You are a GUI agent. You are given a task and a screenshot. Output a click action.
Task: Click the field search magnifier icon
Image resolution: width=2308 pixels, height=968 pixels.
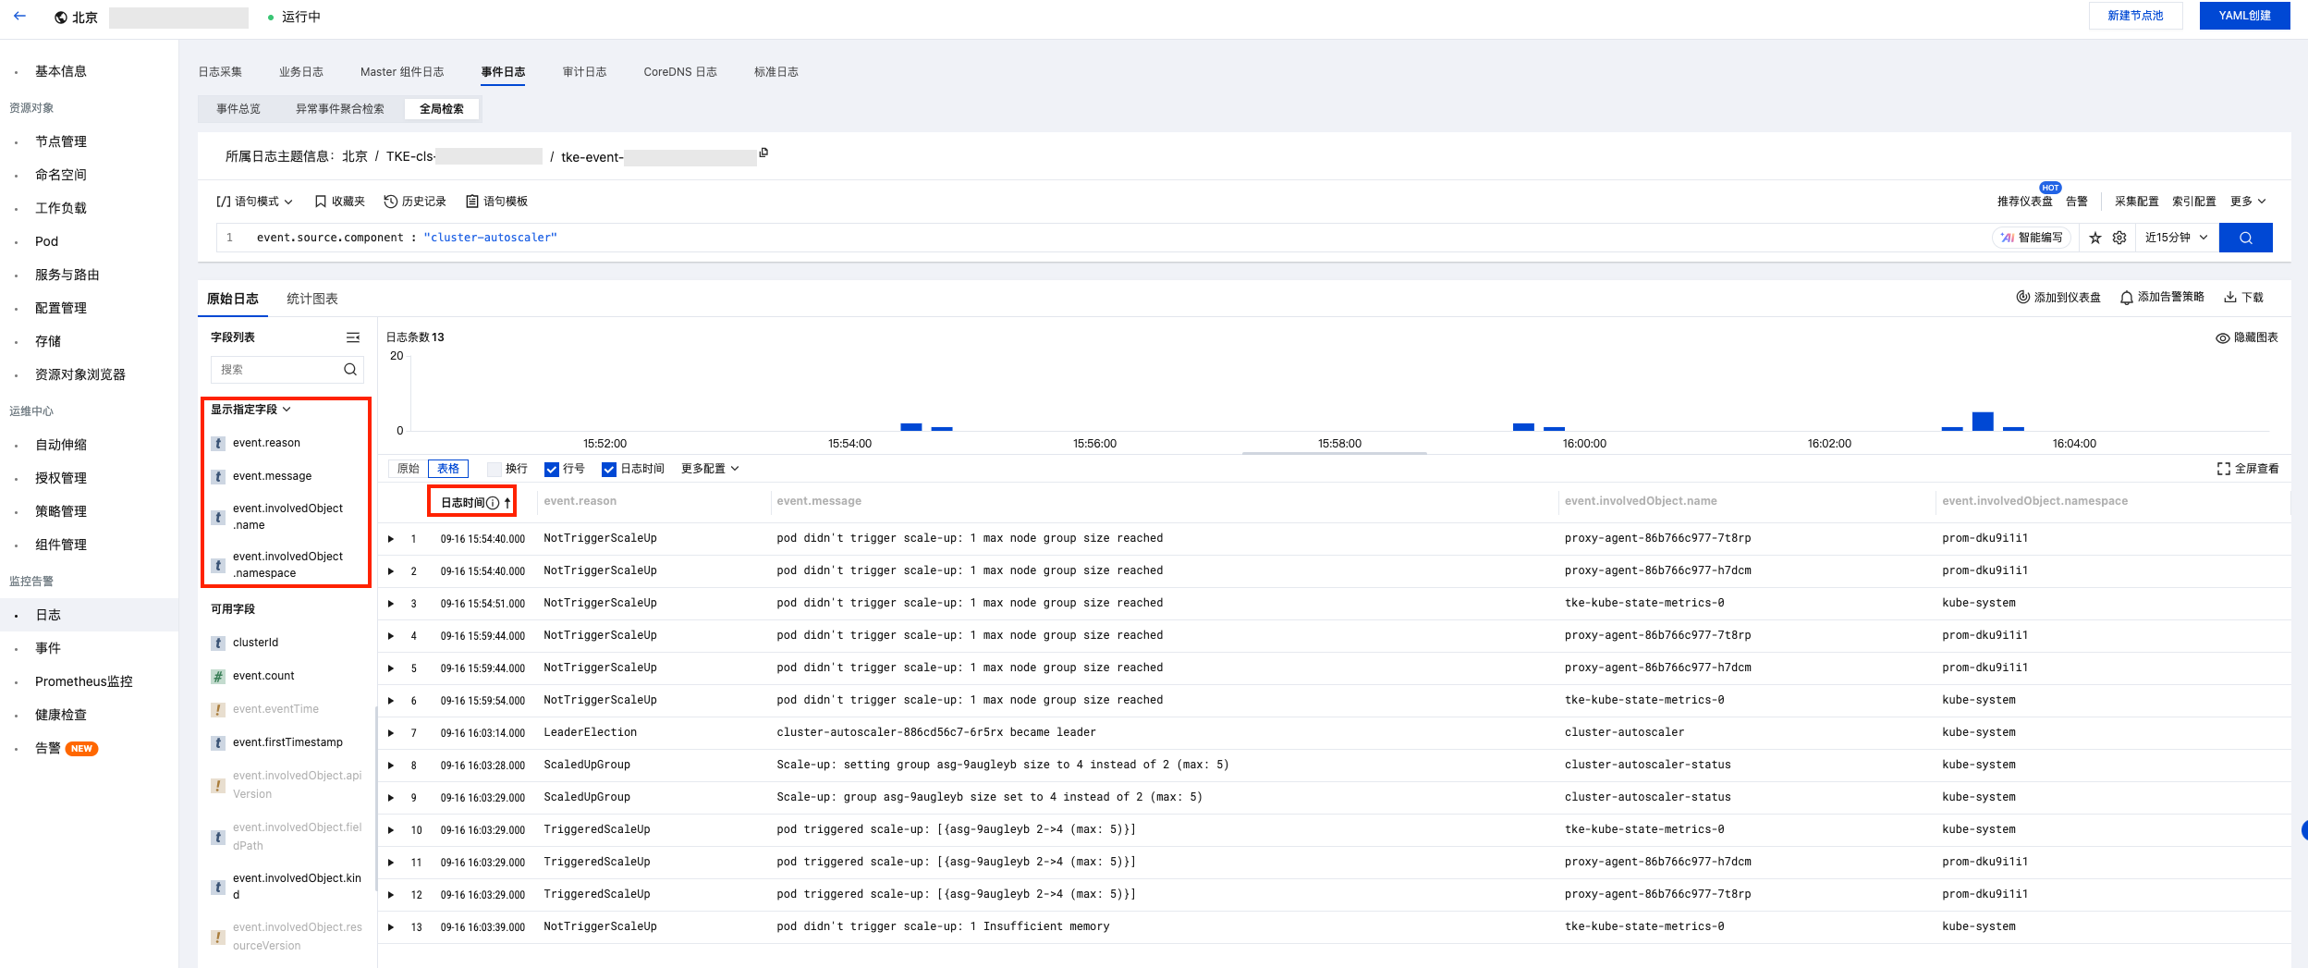point(350,370)
